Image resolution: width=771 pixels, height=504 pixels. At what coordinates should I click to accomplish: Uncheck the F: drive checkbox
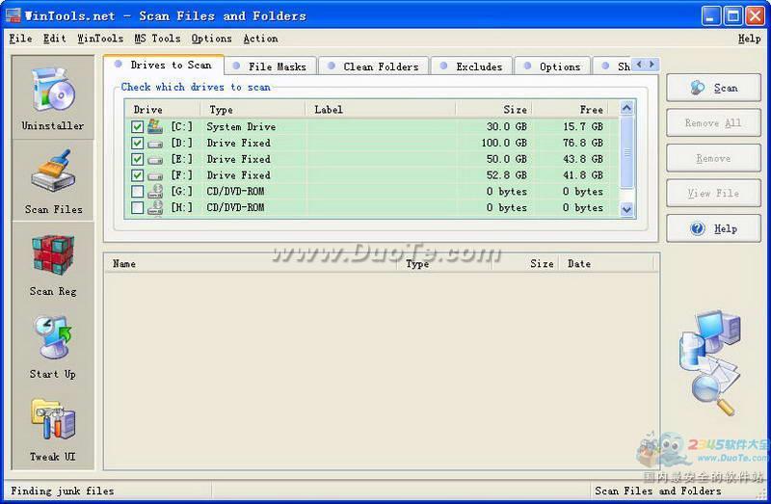(138, 175)
